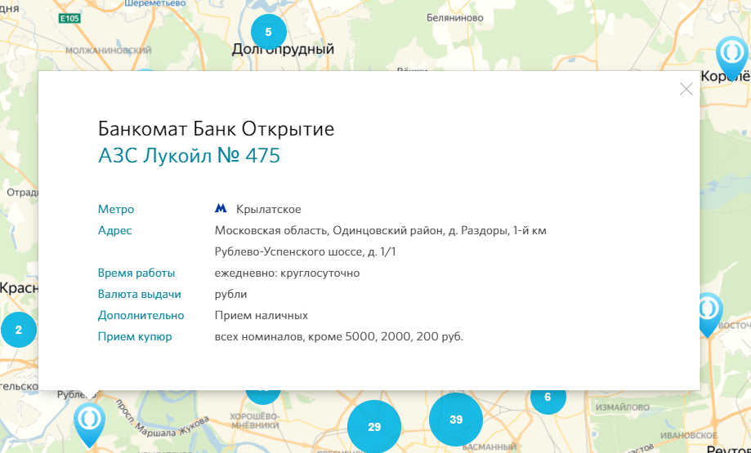This screenshot has height=453, width=751.
Task: Click the E105 road sign on map
Action: [69, 18]
